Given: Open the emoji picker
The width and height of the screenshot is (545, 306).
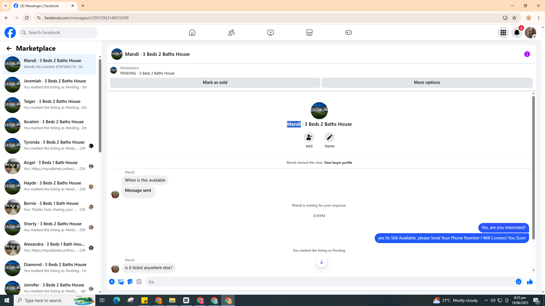Looking at the screenshot, I should [x=519, y=282].
